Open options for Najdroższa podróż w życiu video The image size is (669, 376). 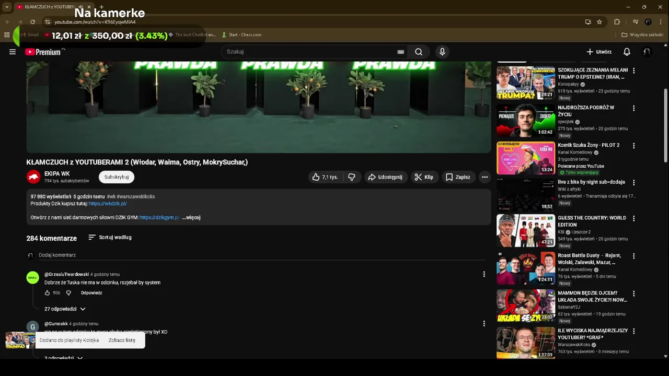633,108
